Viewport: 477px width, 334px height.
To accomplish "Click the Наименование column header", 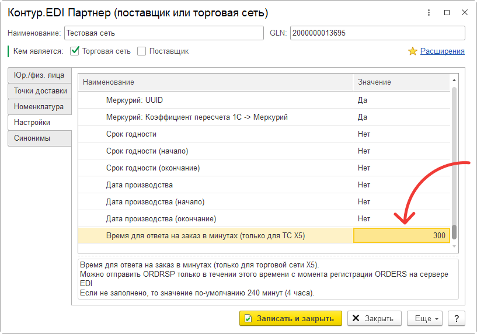I will (215, 82).
